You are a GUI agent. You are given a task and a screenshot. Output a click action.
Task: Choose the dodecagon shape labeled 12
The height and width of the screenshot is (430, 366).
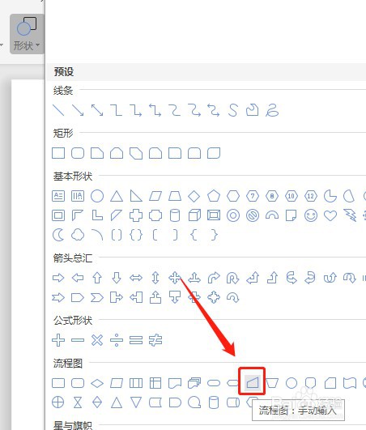pyautogui.click(x=311, y=196)
